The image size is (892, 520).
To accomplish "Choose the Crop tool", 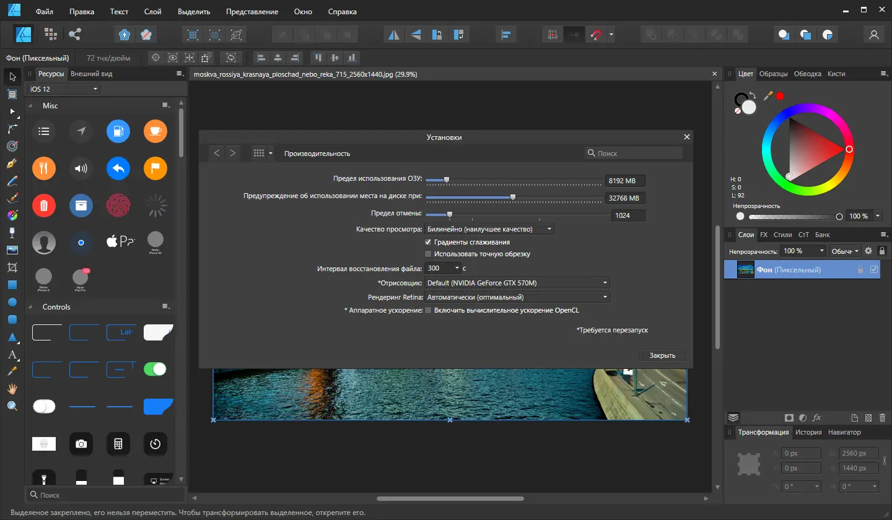I will [12, 267].
